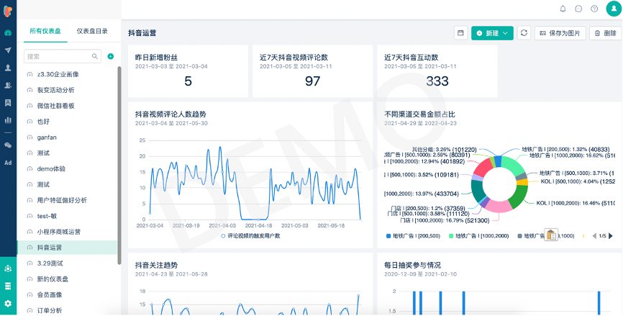Screen dimensions: 623x316
Task: Click dashboard icon beside 裂变活动分析
Action: click(29, 90)
